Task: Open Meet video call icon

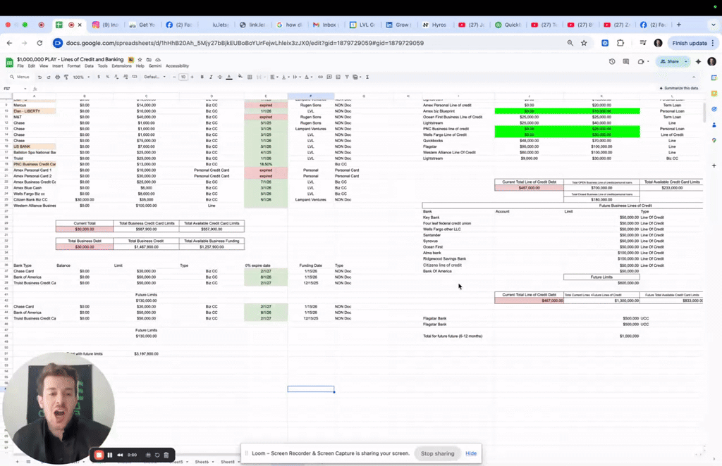Action: (x=641, y=61)
